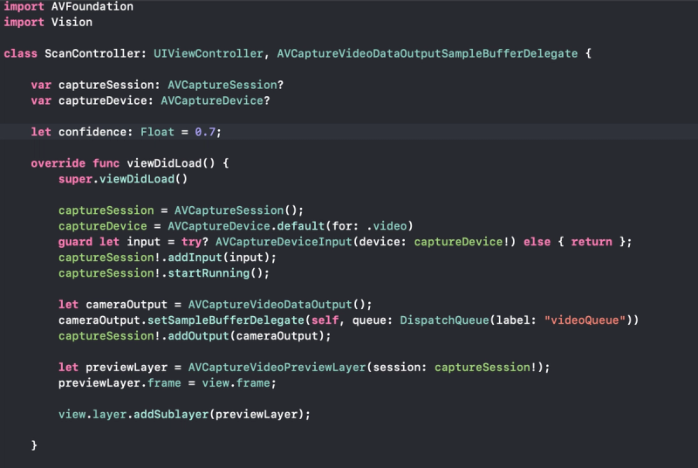This screenshot has width=698, height=468.
Task: Click the self keyword argument
Action: [325, 320]
